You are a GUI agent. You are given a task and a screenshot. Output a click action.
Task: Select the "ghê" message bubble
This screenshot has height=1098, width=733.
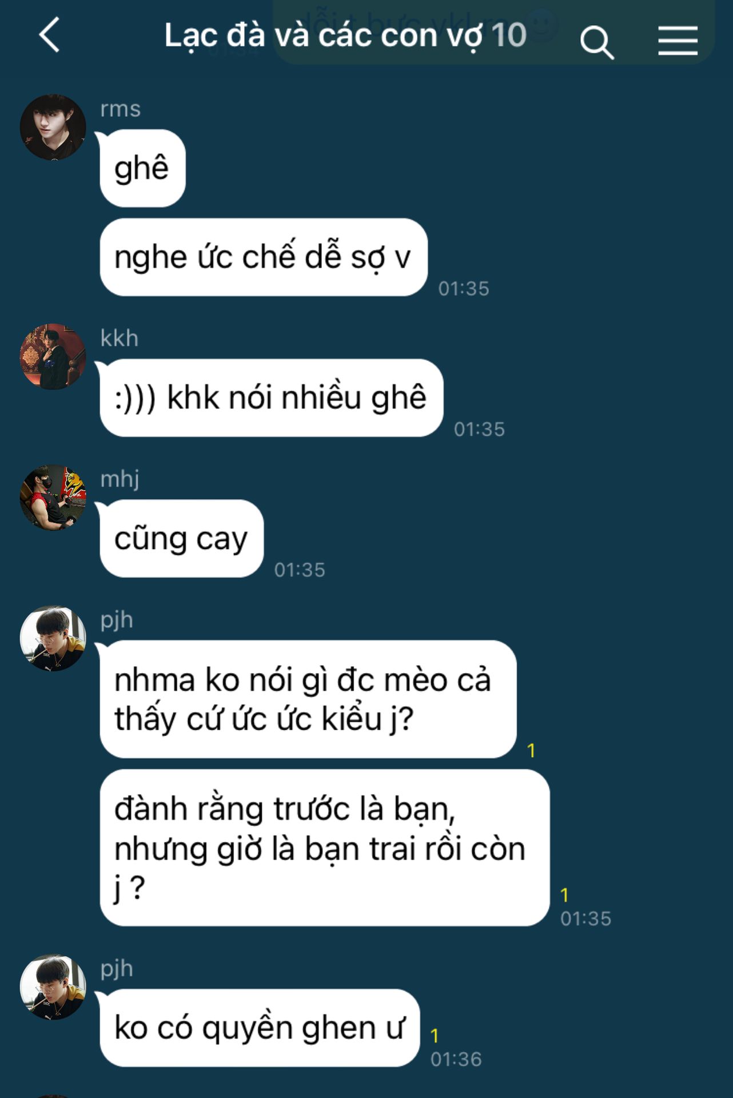tap(142, 168)
